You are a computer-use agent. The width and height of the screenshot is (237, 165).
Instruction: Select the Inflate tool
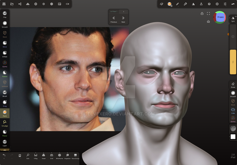point(5,54)
